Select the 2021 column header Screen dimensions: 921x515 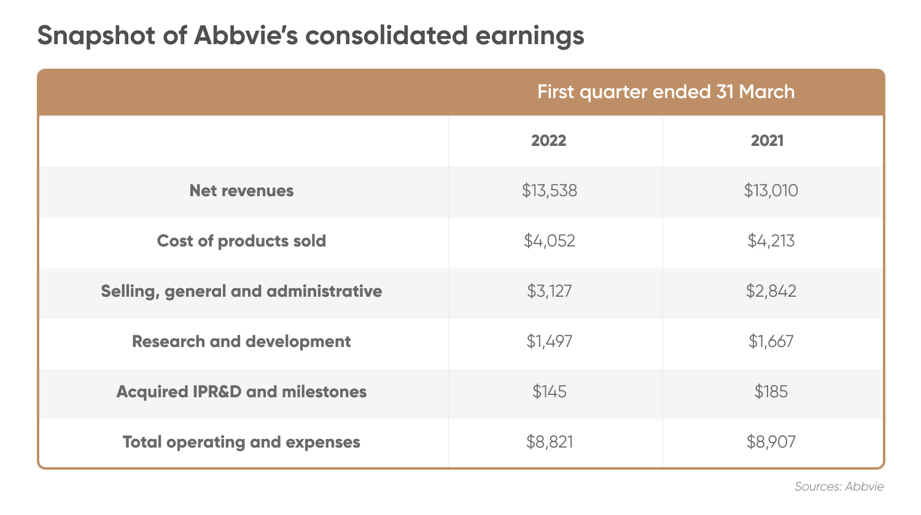767,140
